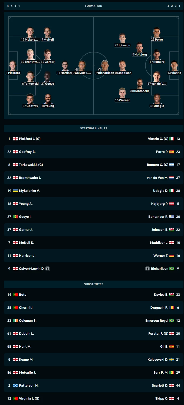The image size is (184, 405).
Task: Click the Wales flag next to Johnson B.
Action: click(172, 230)
